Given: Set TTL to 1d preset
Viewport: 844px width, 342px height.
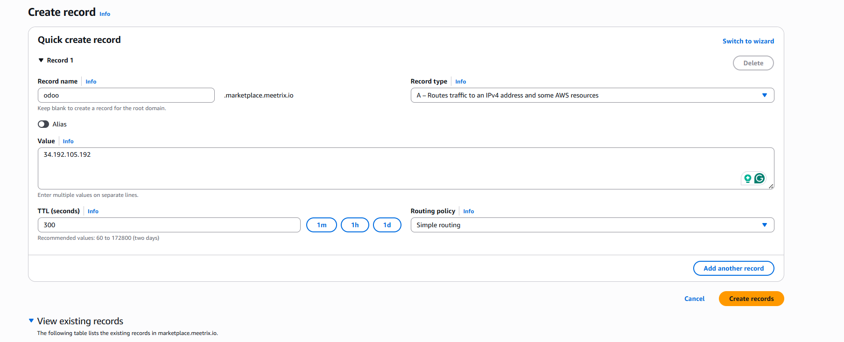Looking at the screenshot, I should (x=387, y=225).
